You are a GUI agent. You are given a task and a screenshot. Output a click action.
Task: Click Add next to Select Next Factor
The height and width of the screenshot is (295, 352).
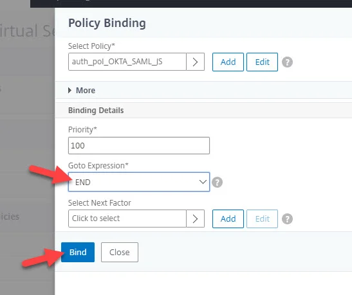click(228, 219)
